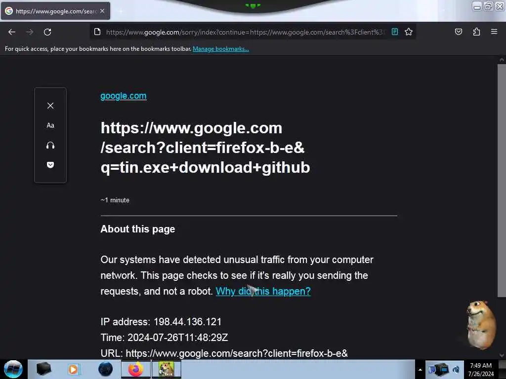
Task: Open Firefox from the taskbar
Action: 136,369
